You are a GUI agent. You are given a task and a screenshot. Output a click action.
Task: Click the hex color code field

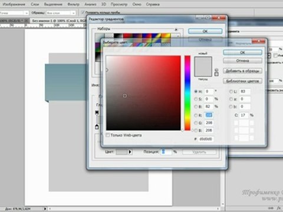[x=206, y=139]
